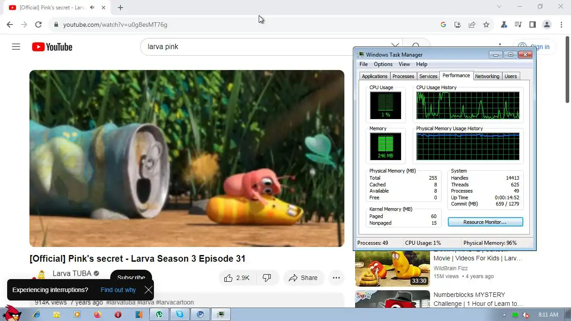Switch to the Applications tab
This screenshot has height=321, width=571.
click(x=375, y=76)
